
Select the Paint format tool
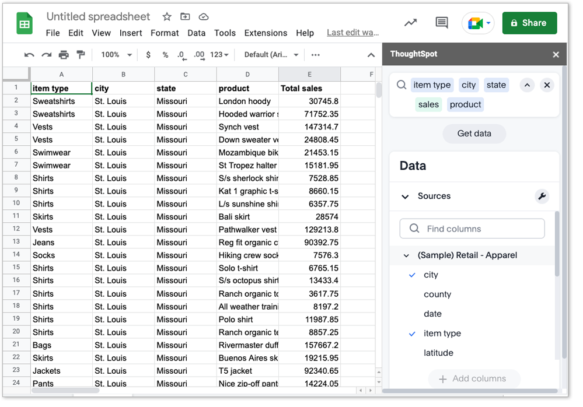[x=81, y=54]
